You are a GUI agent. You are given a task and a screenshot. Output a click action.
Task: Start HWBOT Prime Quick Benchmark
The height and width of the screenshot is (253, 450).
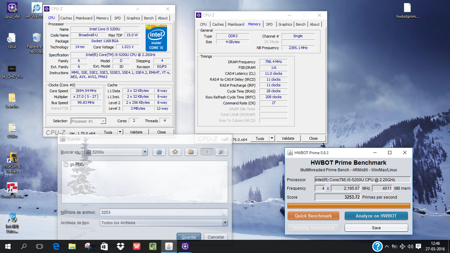313,216
